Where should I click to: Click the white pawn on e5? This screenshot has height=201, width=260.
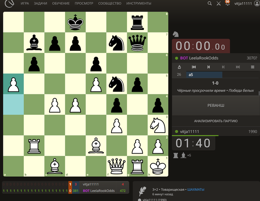pos(96,84)
